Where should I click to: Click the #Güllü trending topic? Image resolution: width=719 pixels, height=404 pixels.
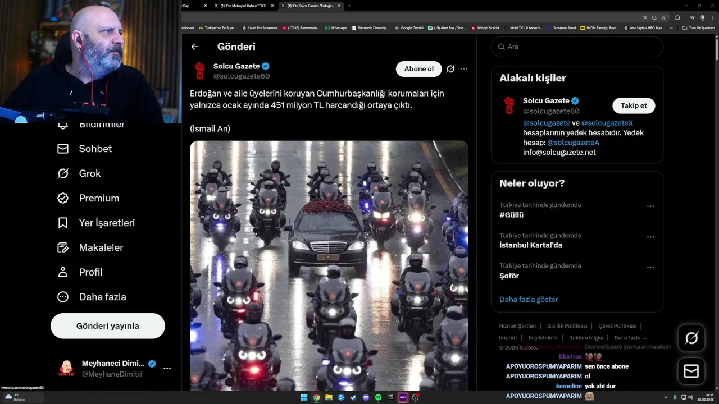pos(512,215)
